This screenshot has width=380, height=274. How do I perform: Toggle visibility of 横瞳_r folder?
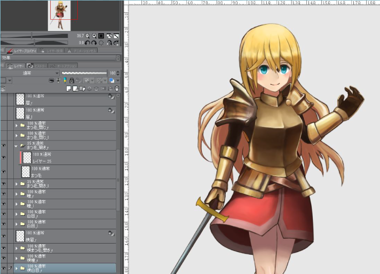[3, 258]
